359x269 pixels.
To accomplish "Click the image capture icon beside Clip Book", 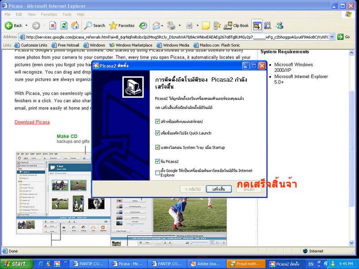I will click(x=257, y=26).
